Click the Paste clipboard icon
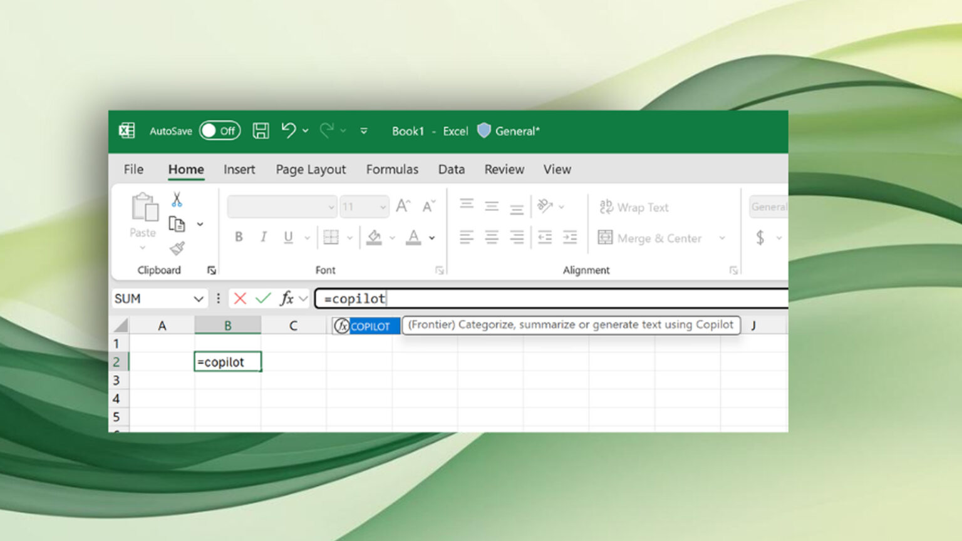The height and width of the screenshot is (541, 962). (144, 207)
